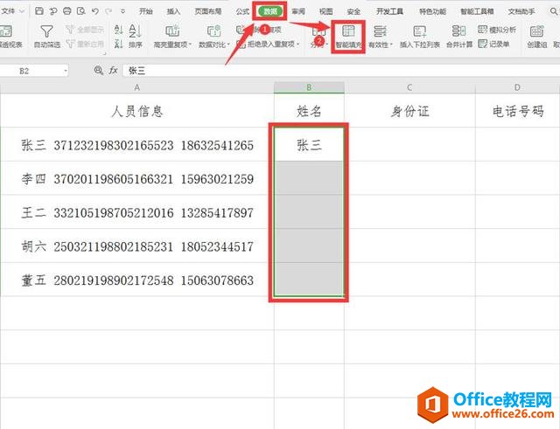Select column C header
The width and height of the screenshot is (560, 429).
[409, 87]
